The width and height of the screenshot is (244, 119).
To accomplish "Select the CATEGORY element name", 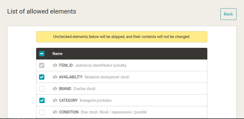I will tap(68, 100).
